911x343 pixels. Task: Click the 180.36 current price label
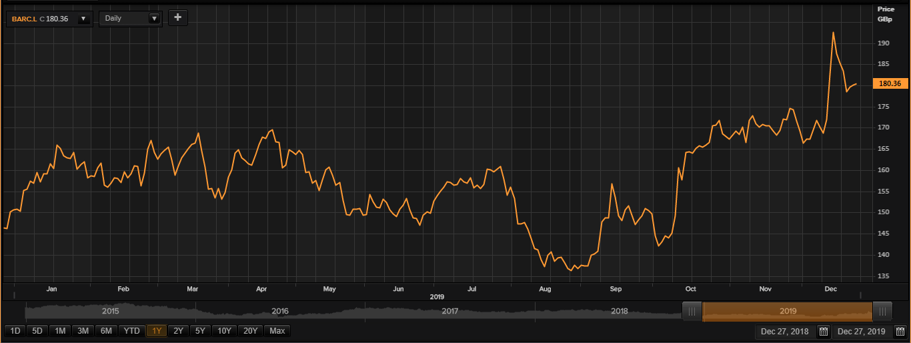point(890,83)
